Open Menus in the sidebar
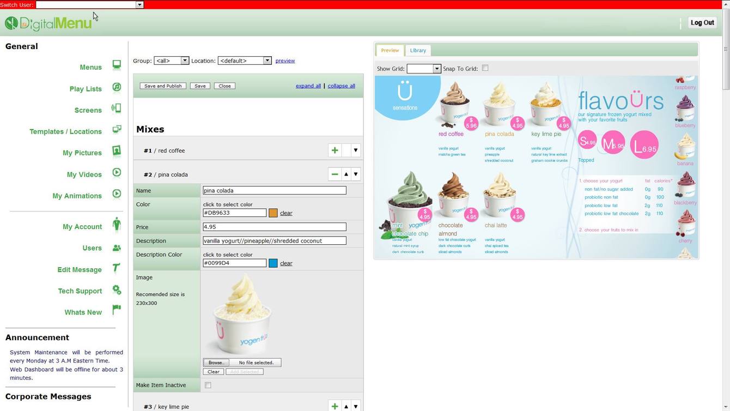 click(x=90, y=67)
